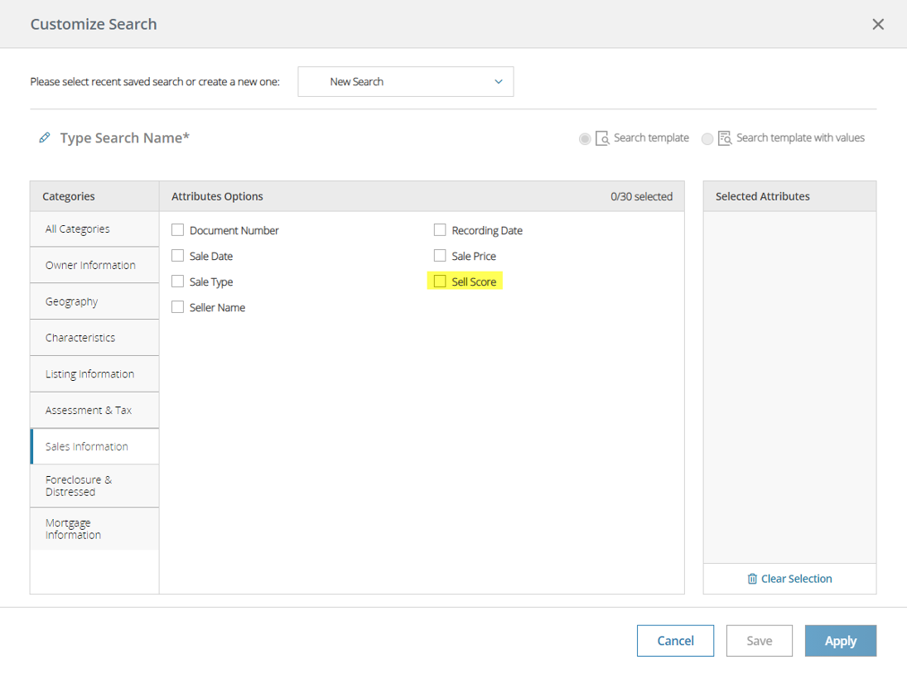Open the Foreclosure & Distressed category
This screenshot has height=674, width=907.
click(x=94, y=485)
